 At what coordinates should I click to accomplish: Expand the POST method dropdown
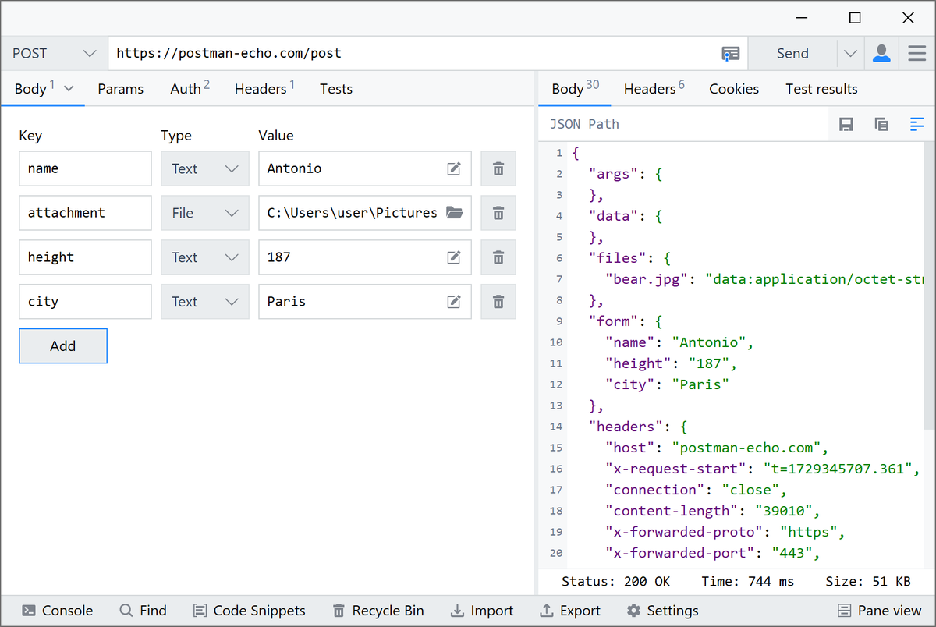point(54,54)
